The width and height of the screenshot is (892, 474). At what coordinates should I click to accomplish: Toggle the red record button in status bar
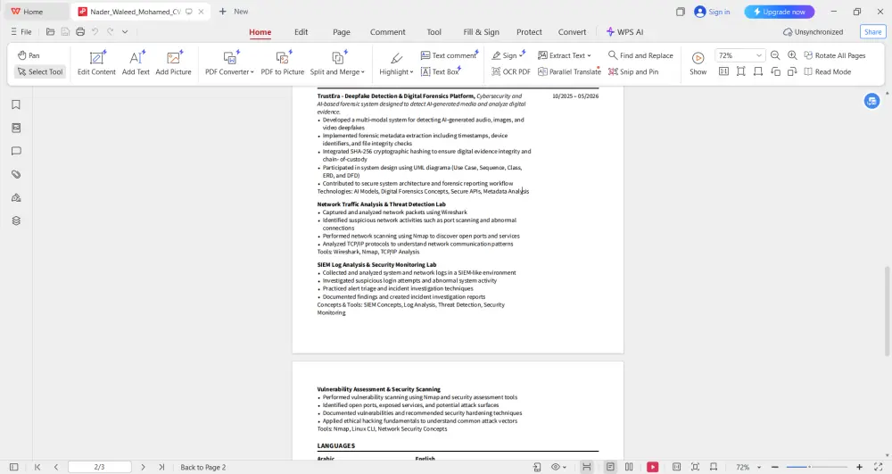coord(653,467)
